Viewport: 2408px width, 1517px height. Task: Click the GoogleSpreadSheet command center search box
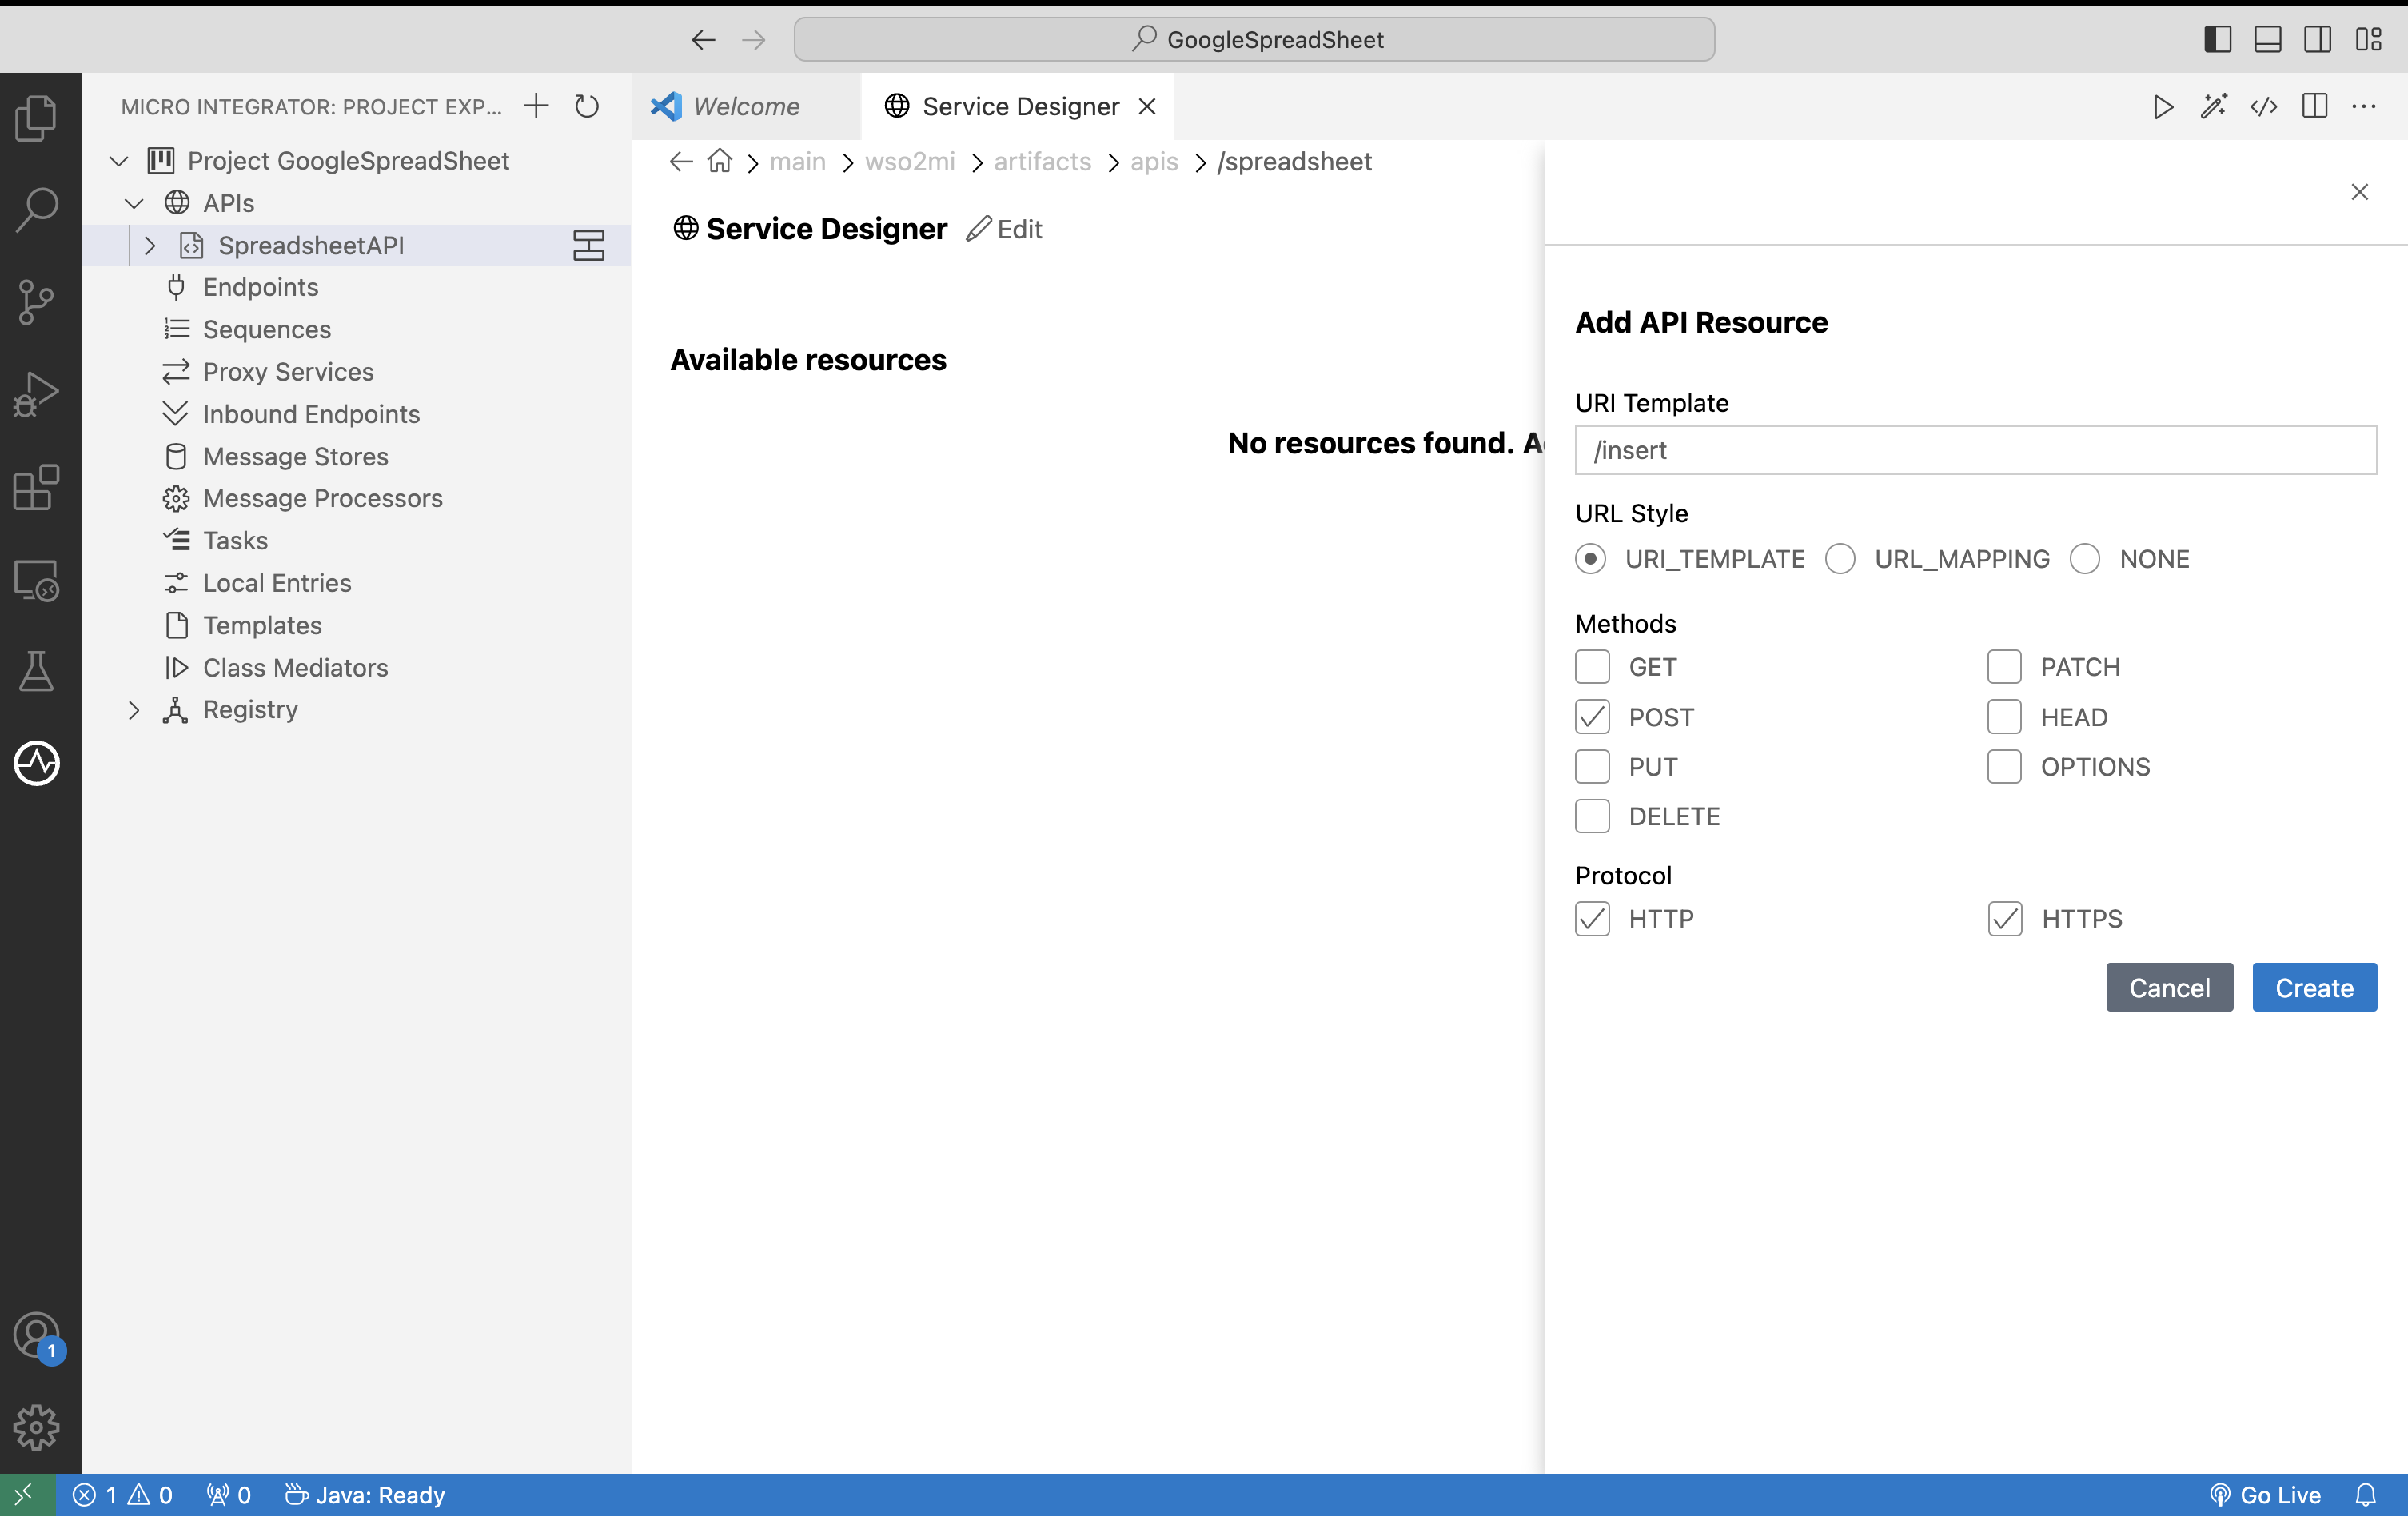tap(1255, 39)
